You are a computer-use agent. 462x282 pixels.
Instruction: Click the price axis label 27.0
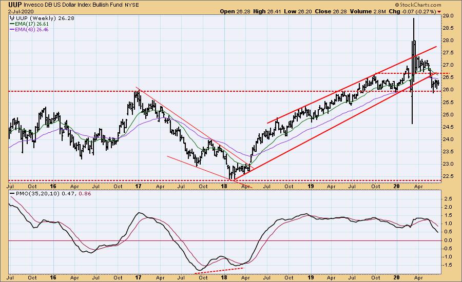click(x=448, y=65)
